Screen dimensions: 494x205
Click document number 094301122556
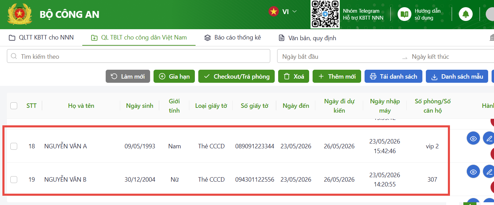(x=255, y=179)
